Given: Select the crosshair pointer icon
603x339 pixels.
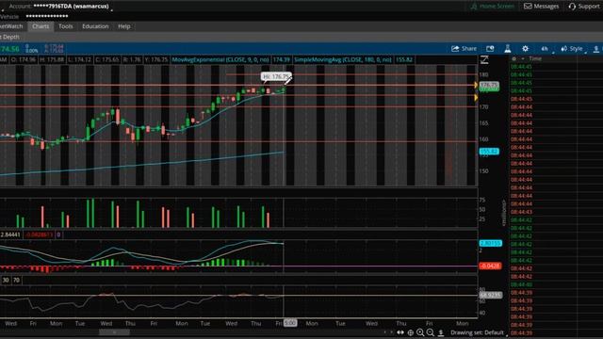Looking at the screenshot, I should [411, 332].
